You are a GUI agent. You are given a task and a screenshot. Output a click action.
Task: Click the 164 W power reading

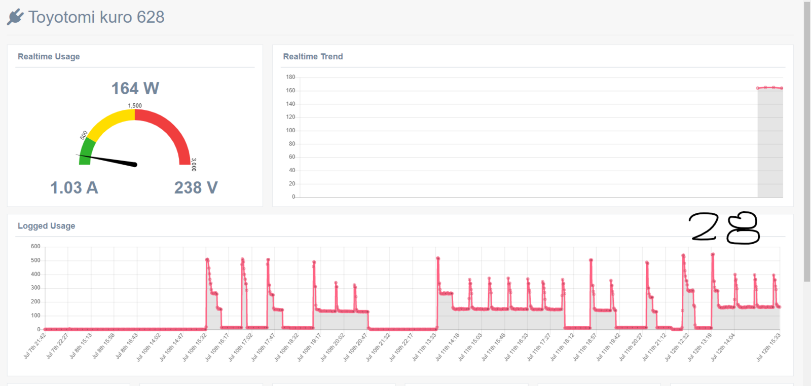point(135,89)
